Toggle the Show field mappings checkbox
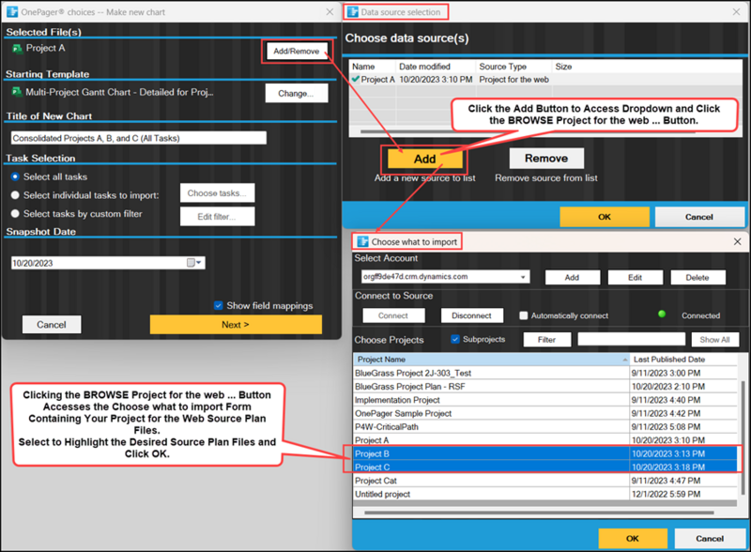 coord(219,305)
